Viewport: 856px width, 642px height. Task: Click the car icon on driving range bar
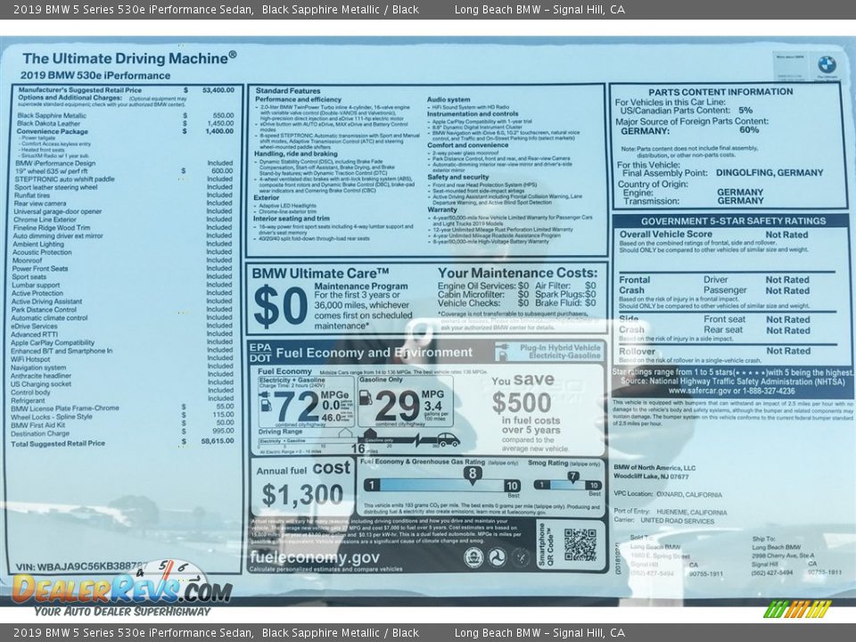coord(448,440)
